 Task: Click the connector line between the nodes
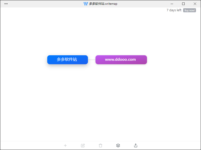(x=92, y=60)
